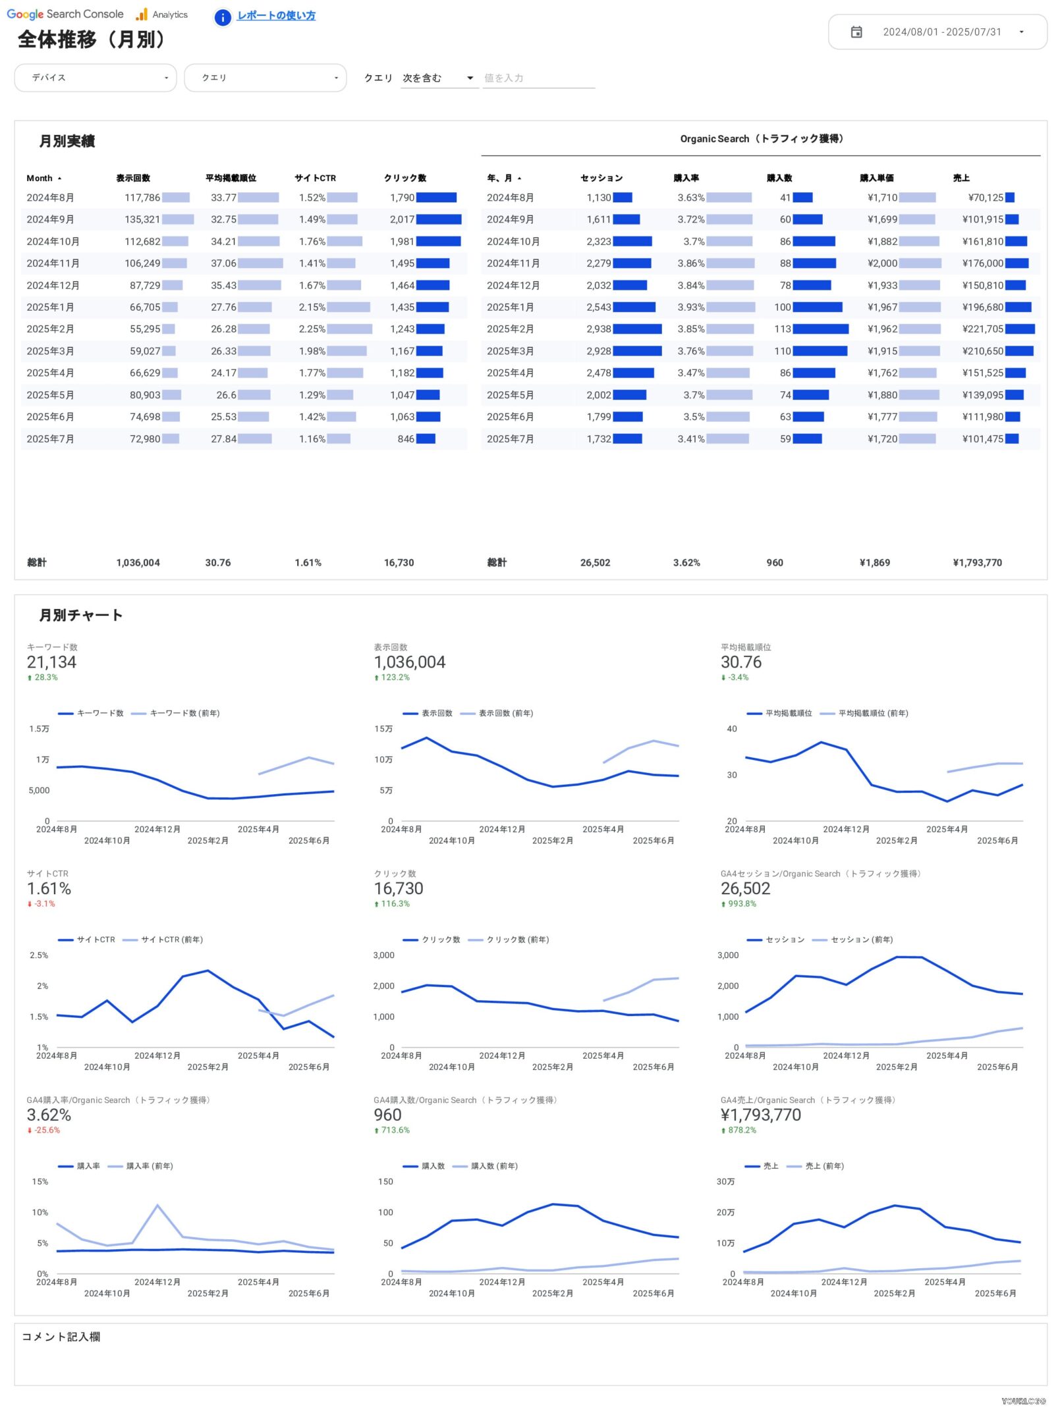Viewport: 1062px width, 1415px height.
Task: Click sort arrow beside Month header
Action: point(59,178)
